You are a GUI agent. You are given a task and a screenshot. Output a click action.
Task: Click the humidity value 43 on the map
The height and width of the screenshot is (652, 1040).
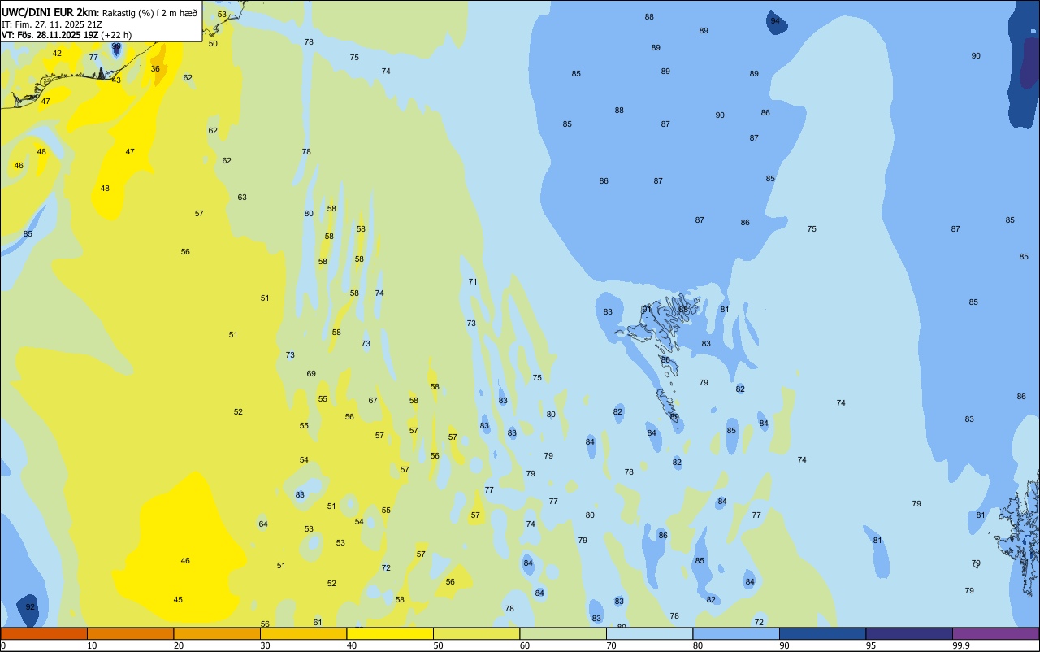tap(116, 80)
